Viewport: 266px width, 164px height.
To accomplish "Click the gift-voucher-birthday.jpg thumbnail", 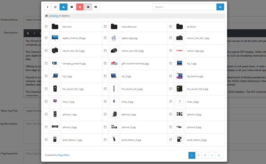I will (114, 63).
